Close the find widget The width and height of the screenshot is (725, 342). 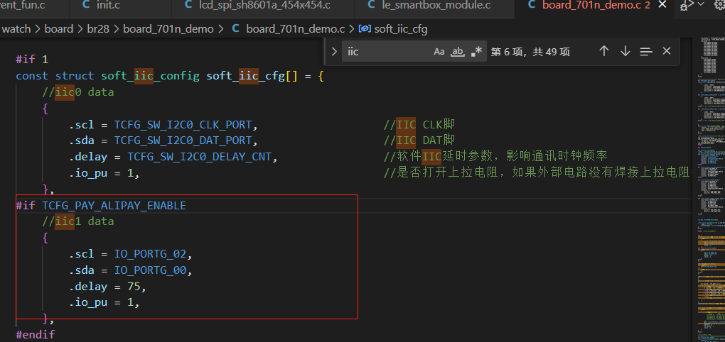click(x=666, y=51)
